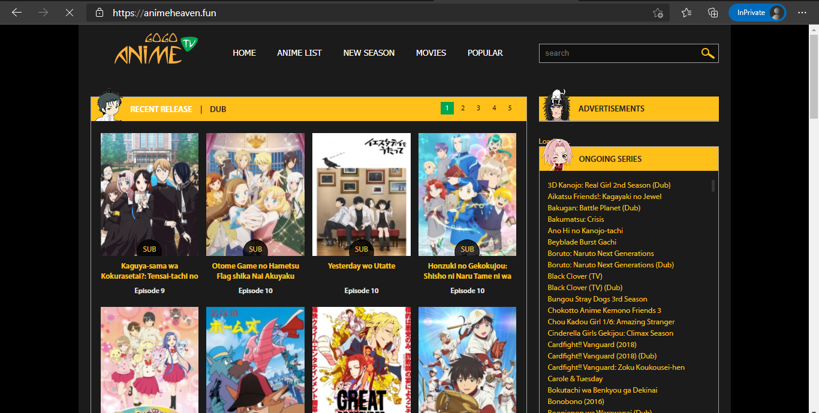Open browser Settings and more menu
This screenshot has height=413, width=819.
point(802,13)
